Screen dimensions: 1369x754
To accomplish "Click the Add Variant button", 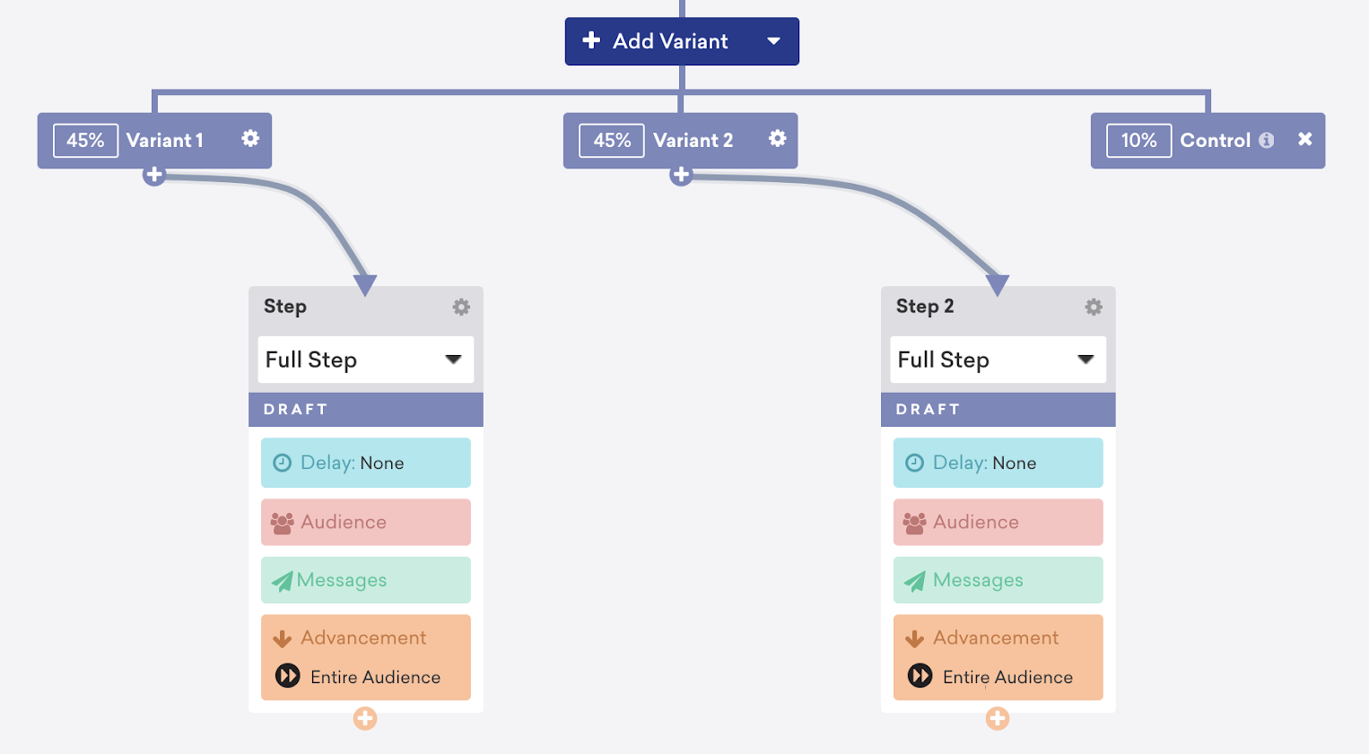I will [x=668, y=41].
